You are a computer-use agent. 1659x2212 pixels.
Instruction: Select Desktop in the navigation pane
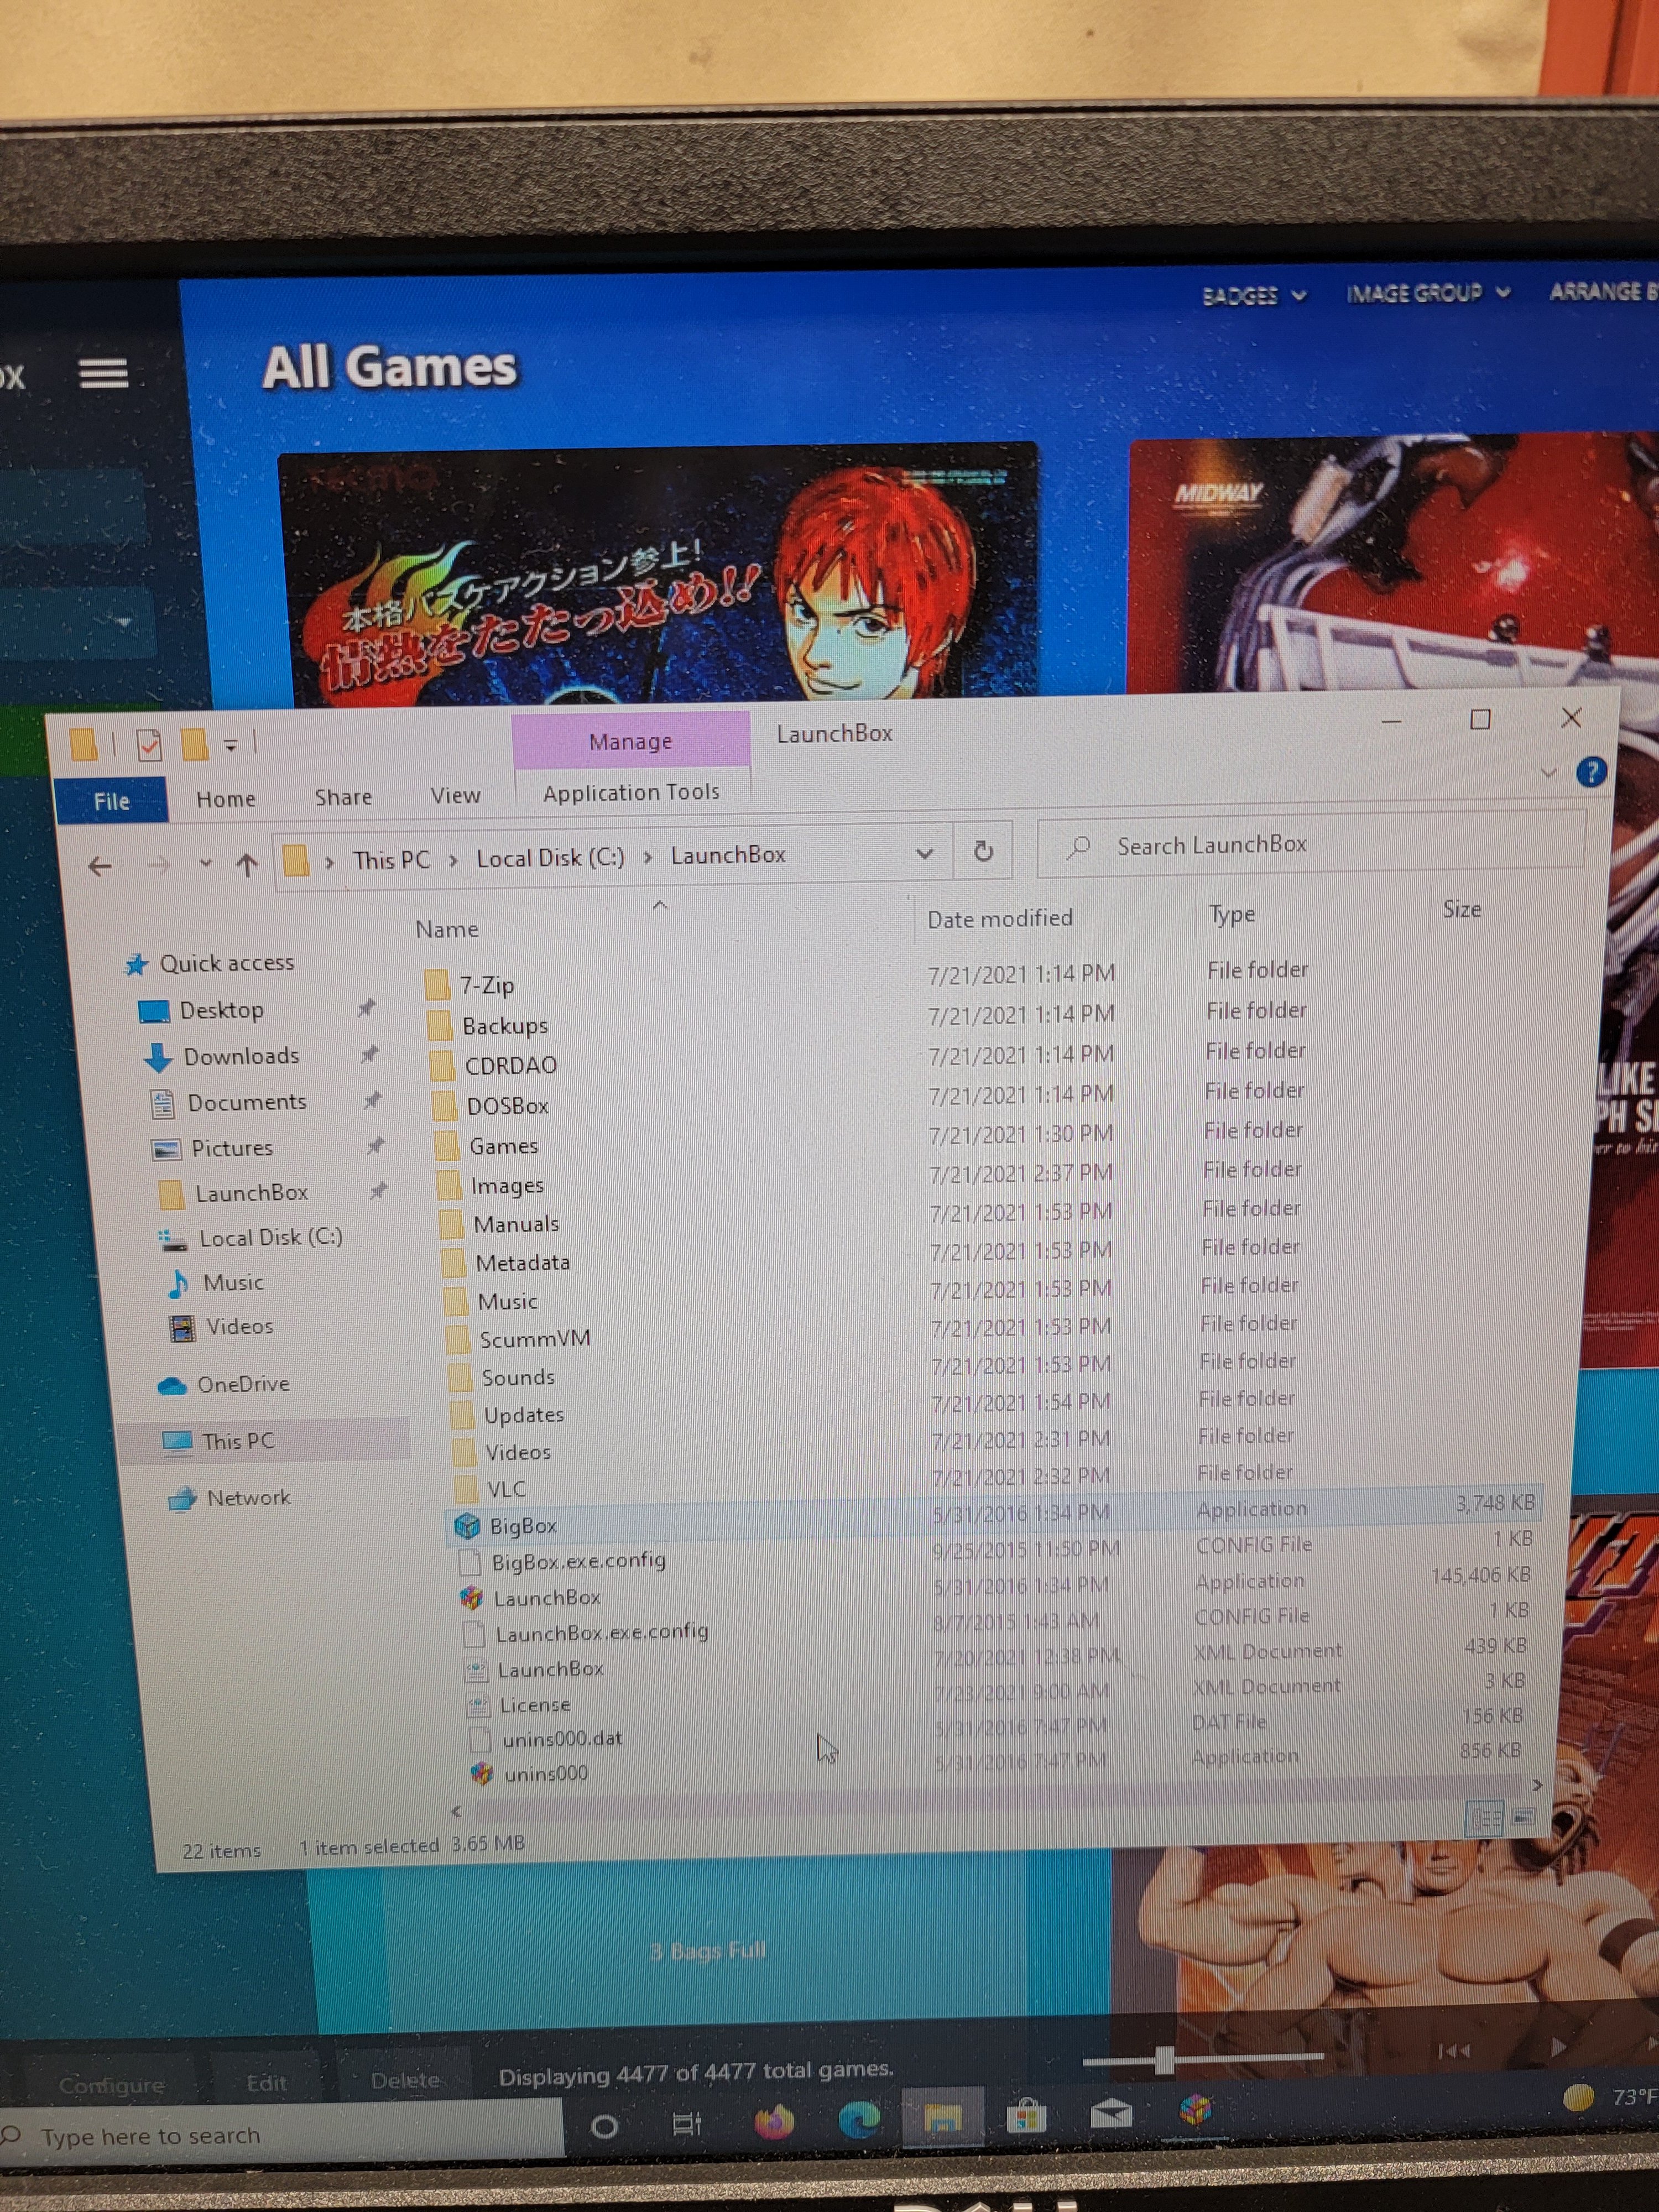[221, 1010]
